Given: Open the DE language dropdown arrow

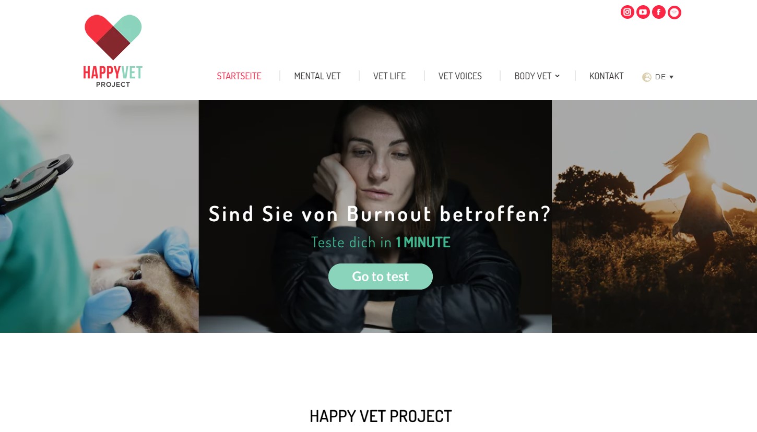Looking at the screenshot, I should click(671, 77).
